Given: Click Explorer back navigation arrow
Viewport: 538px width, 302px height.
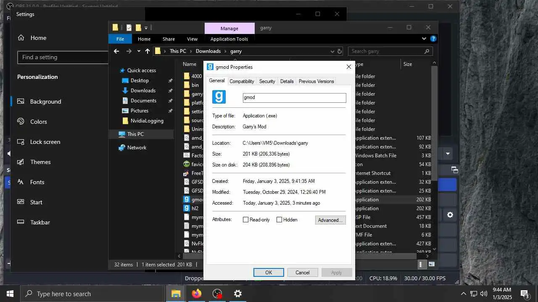Looking at the screenshot, I should pos(116,51).
